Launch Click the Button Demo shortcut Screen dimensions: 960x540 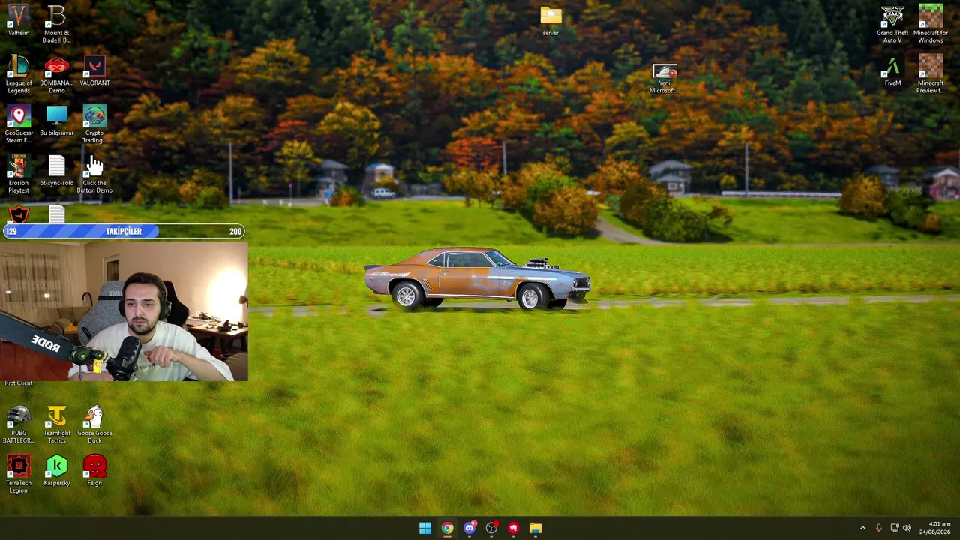[94, 174]
